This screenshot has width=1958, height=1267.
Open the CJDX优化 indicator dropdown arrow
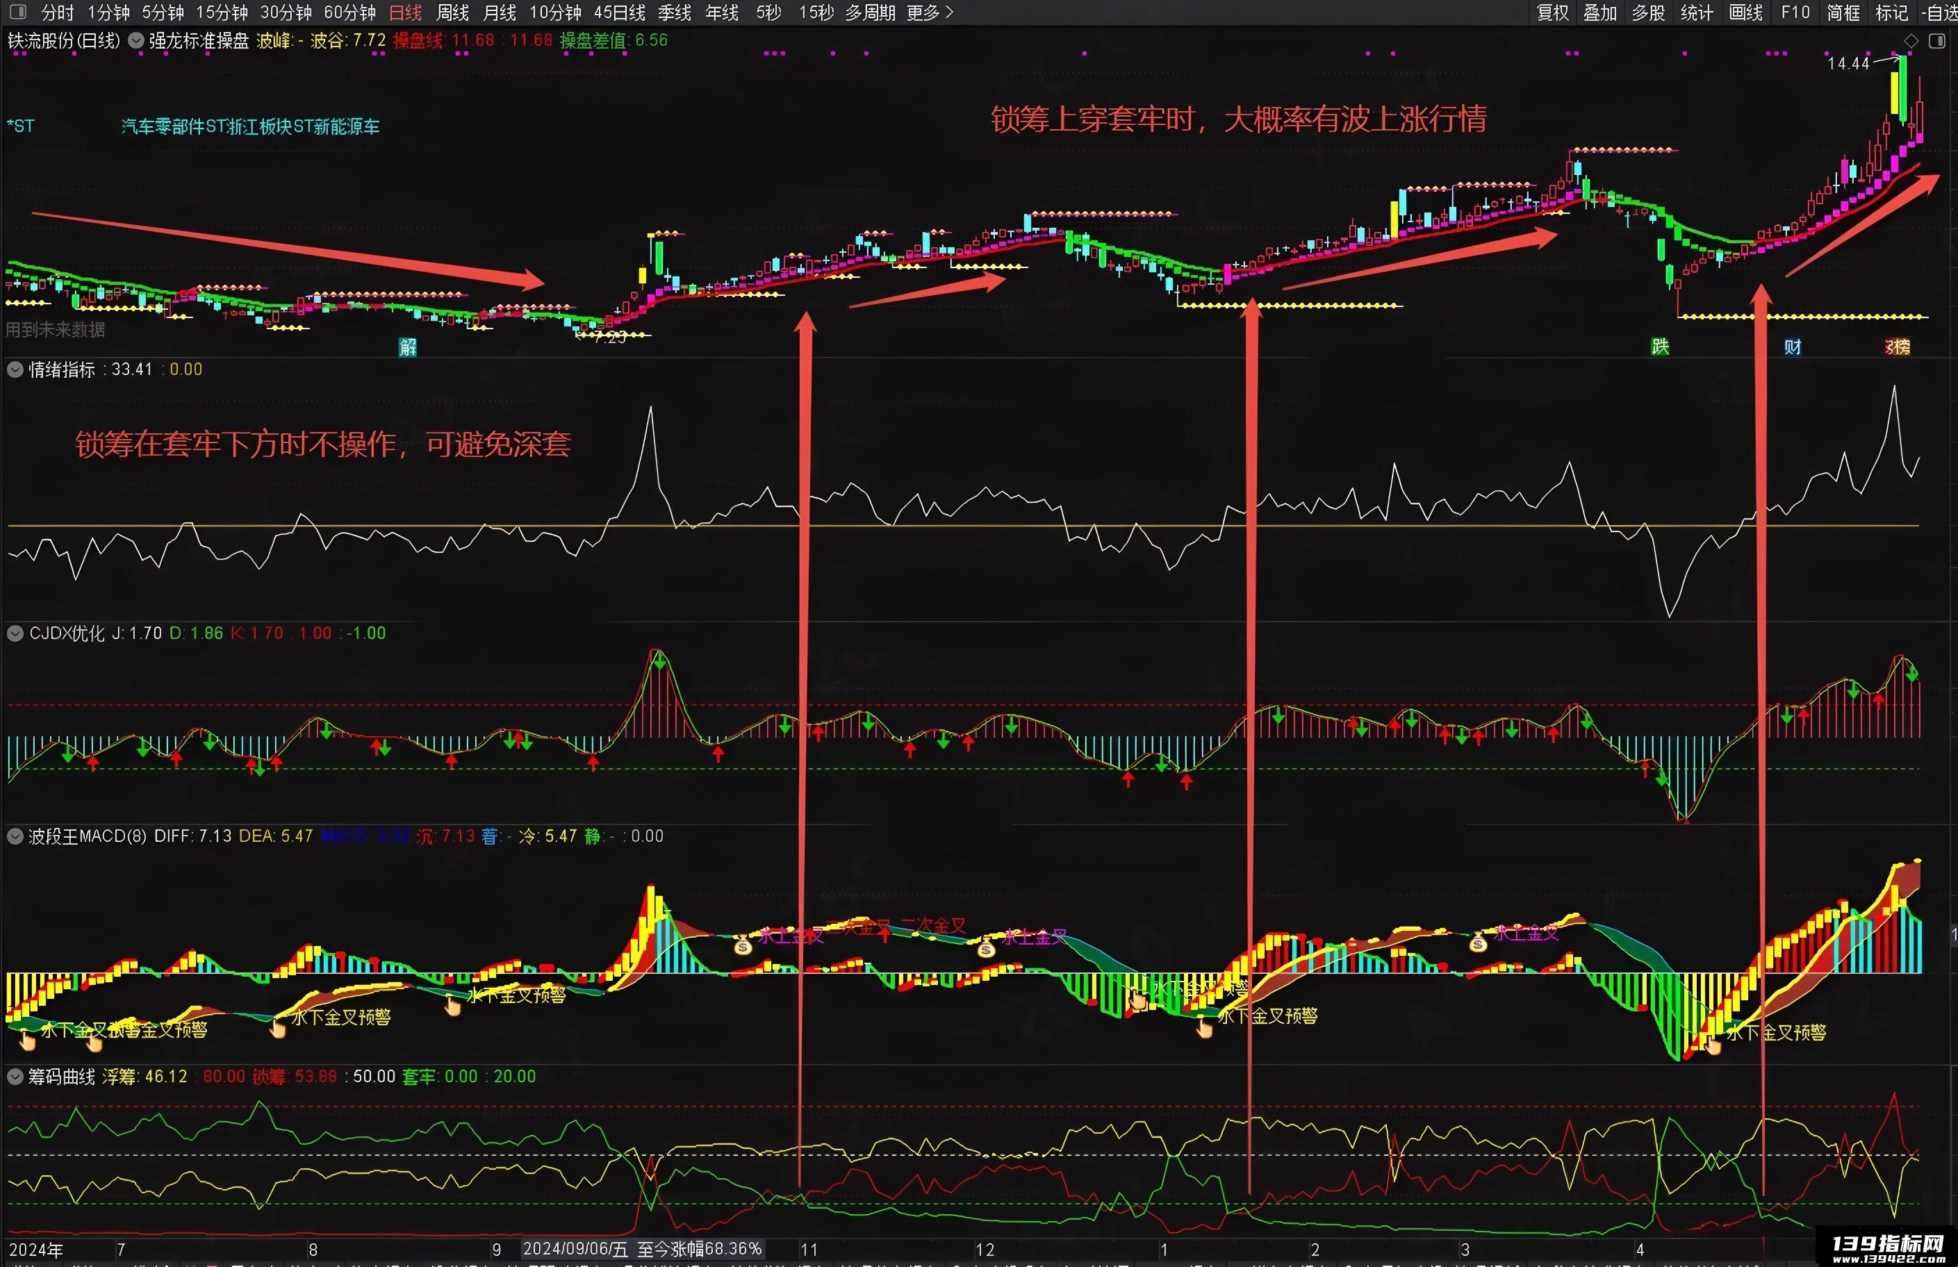click(15, 633)
